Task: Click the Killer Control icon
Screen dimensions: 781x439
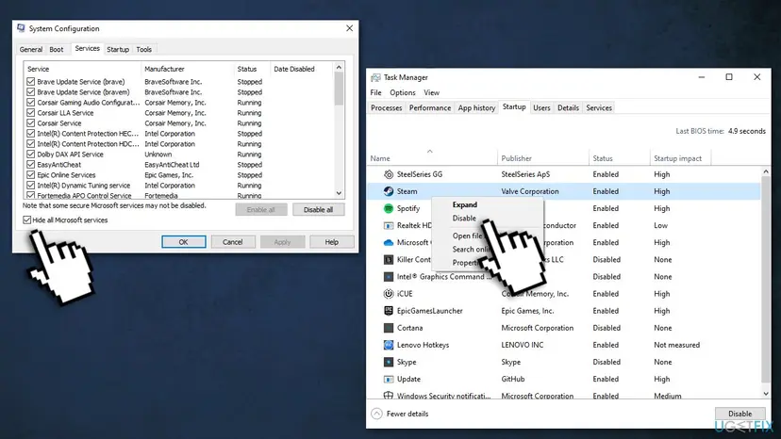Action: coord(389,259)
